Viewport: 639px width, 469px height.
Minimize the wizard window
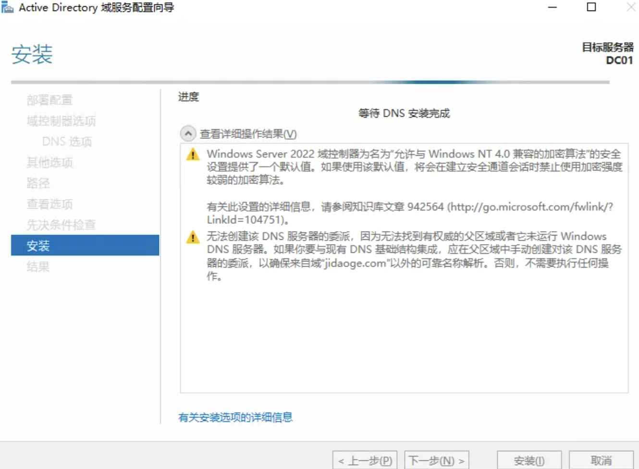pyautogui.click(x=553, y=7)
